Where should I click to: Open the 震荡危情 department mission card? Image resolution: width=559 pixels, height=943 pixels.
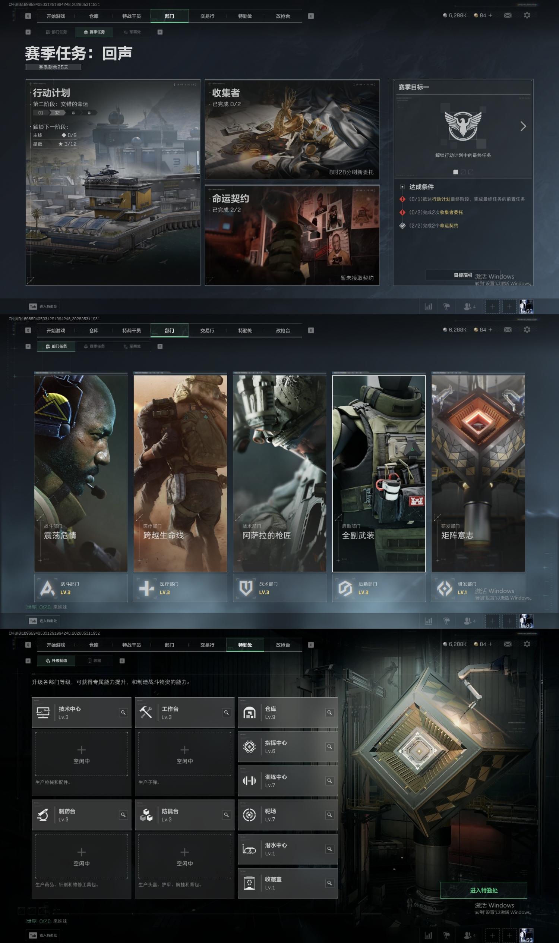coord(81,473)
